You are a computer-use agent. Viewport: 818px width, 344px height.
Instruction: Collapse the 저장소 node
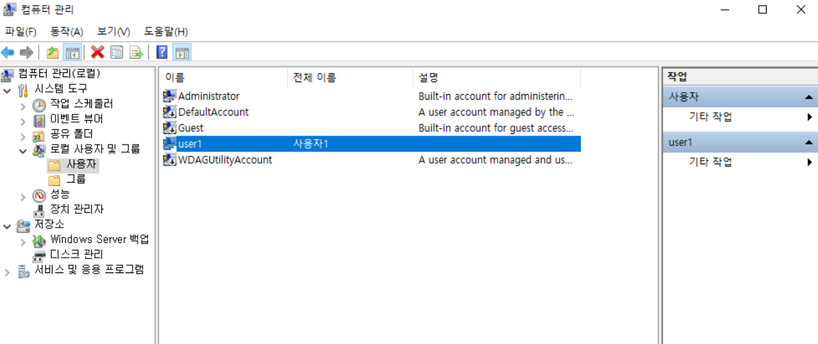[7, 226]
